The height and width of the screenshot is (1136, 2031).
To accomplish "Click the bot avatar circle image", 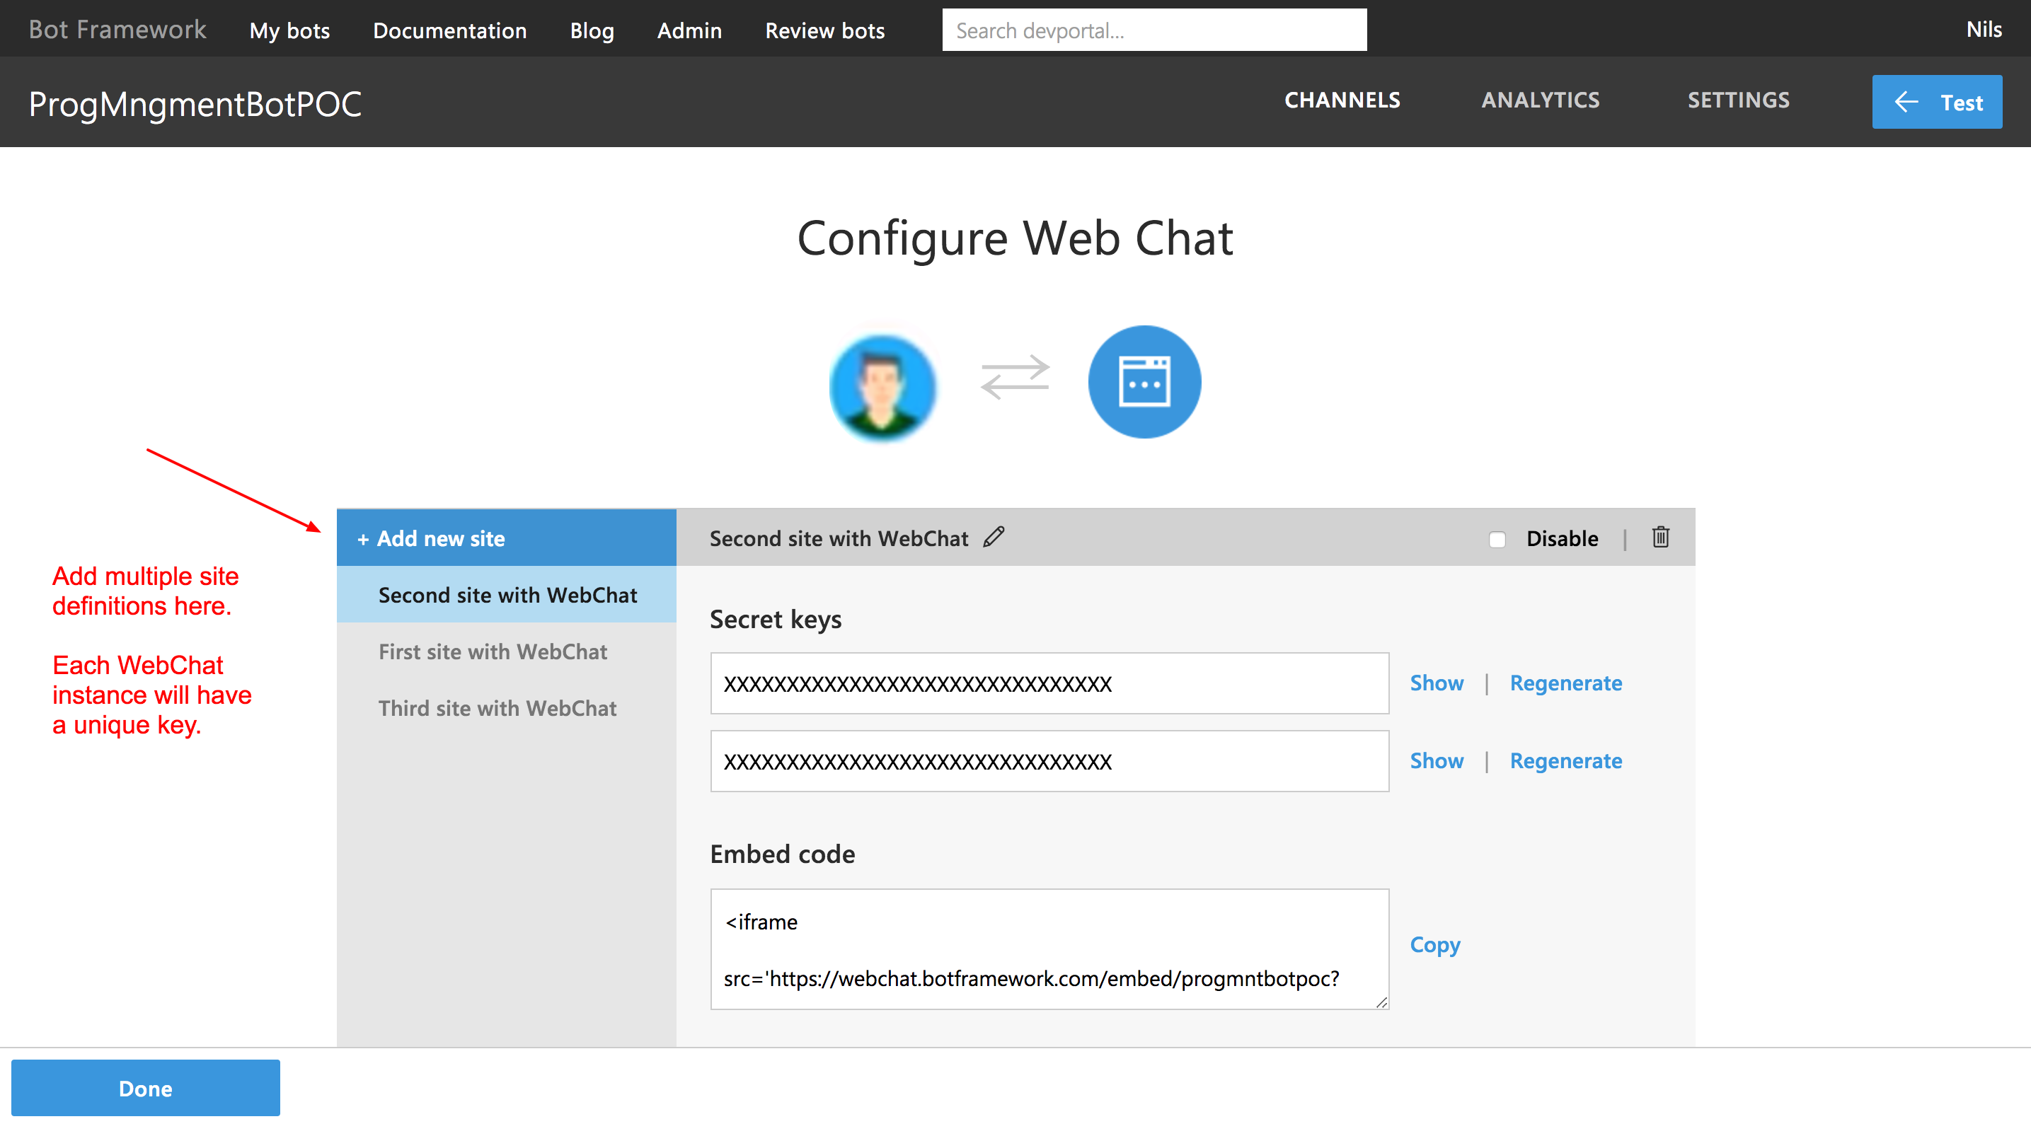I will (882, 386).
